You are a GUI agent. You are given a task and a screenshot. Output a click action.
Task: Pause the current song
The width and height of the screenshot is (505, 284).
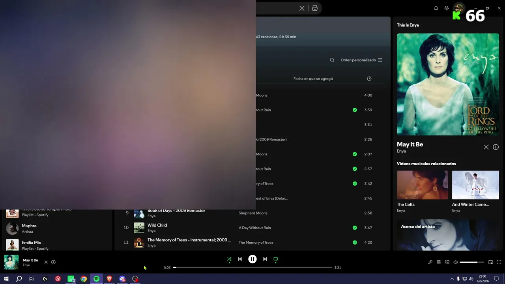coord(252,259)
